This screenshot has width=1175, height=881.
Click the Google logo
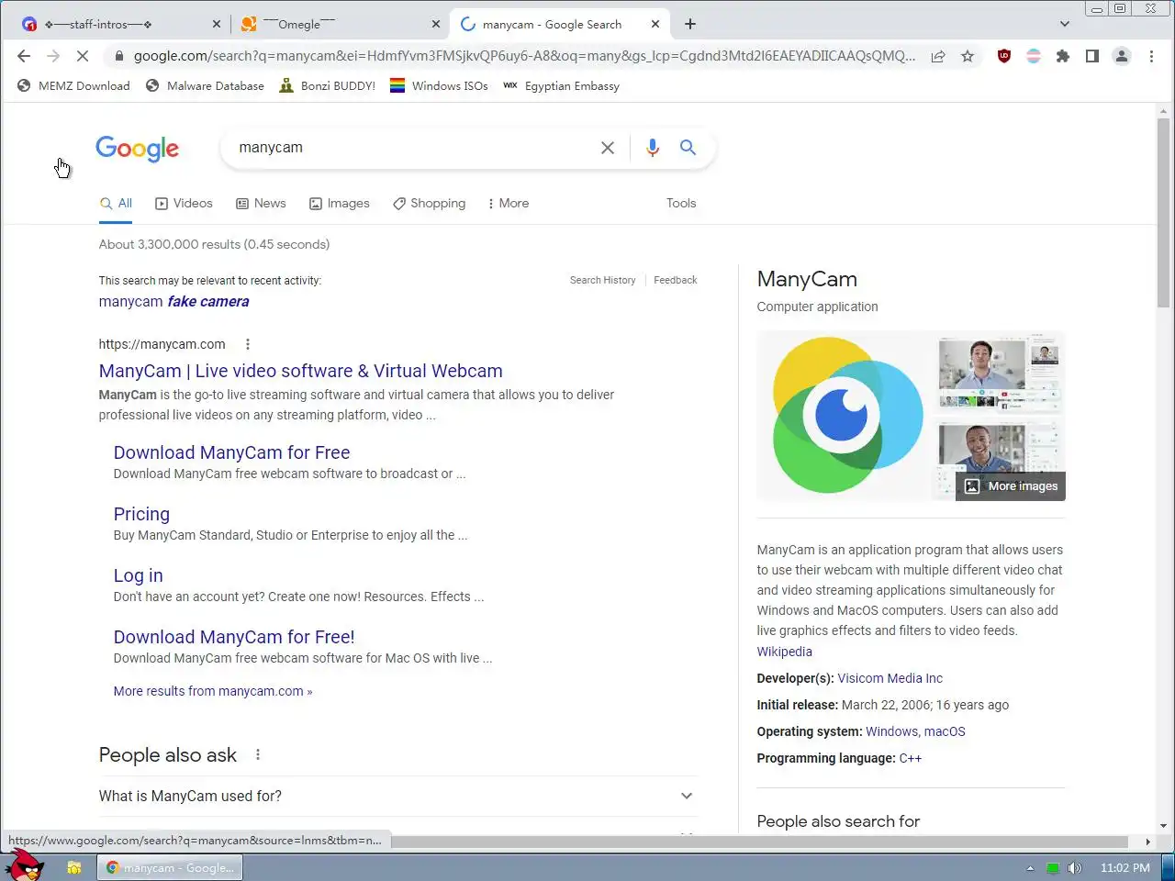point(138,149)
